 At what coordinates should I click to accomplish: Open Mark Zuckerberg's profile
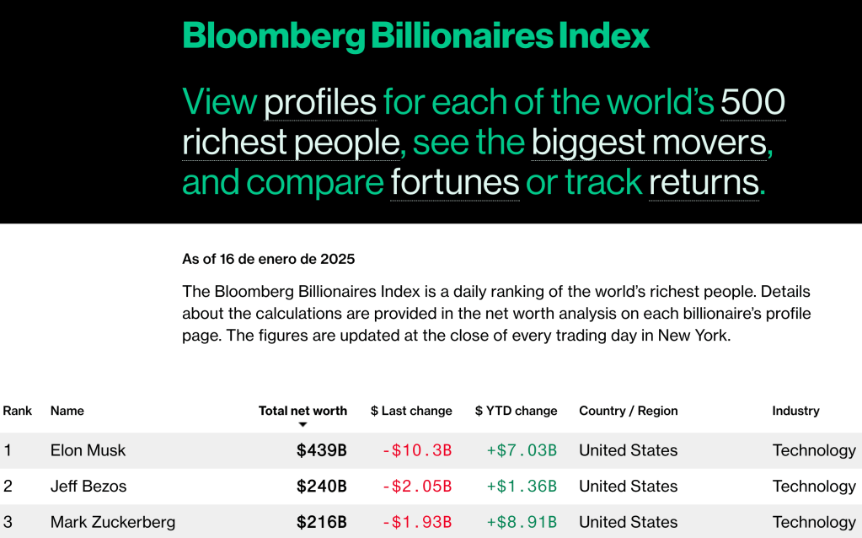[x=113, y=522]
